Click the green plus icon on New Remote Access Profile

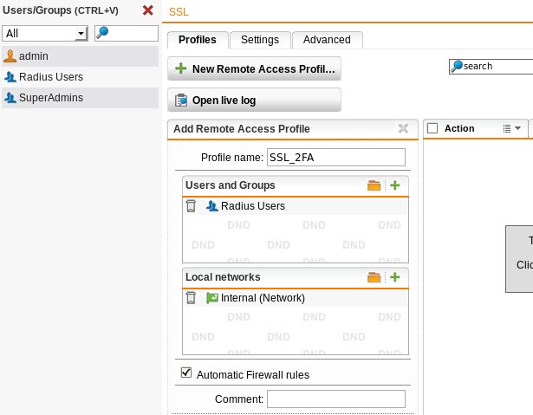tap(181, 68)
